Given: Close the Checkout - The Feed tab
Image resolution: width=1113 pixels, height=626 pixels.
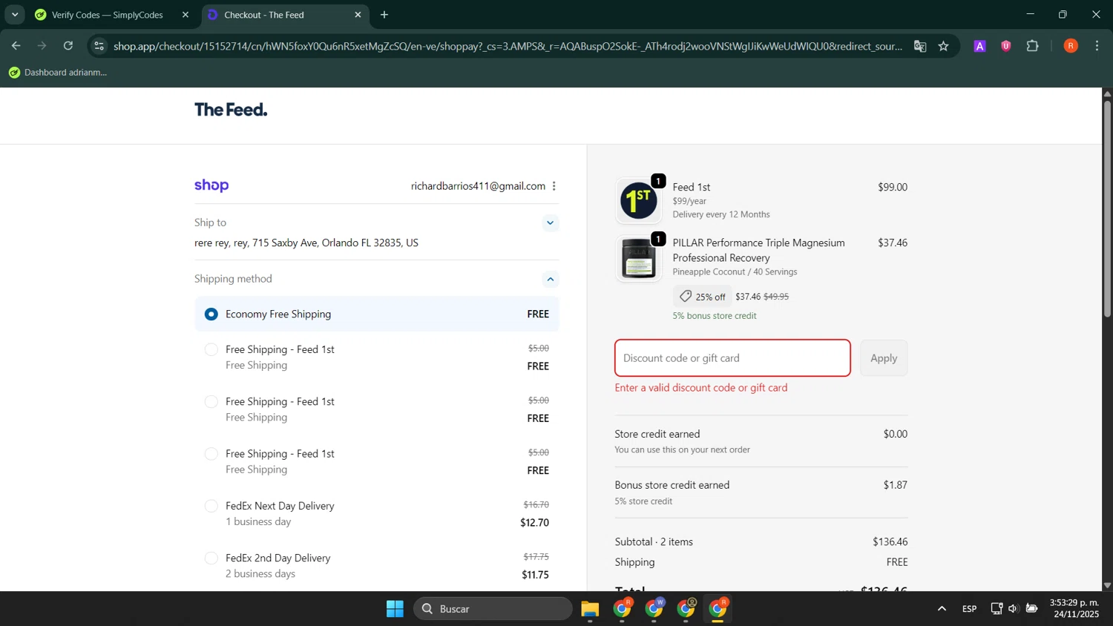Looking at the screenshot, I should [x=358, y=15].
